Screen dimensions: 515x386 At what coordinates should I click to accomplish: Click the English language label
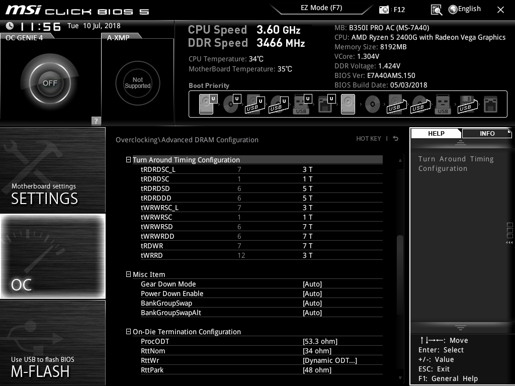click(x=469, y=9)
